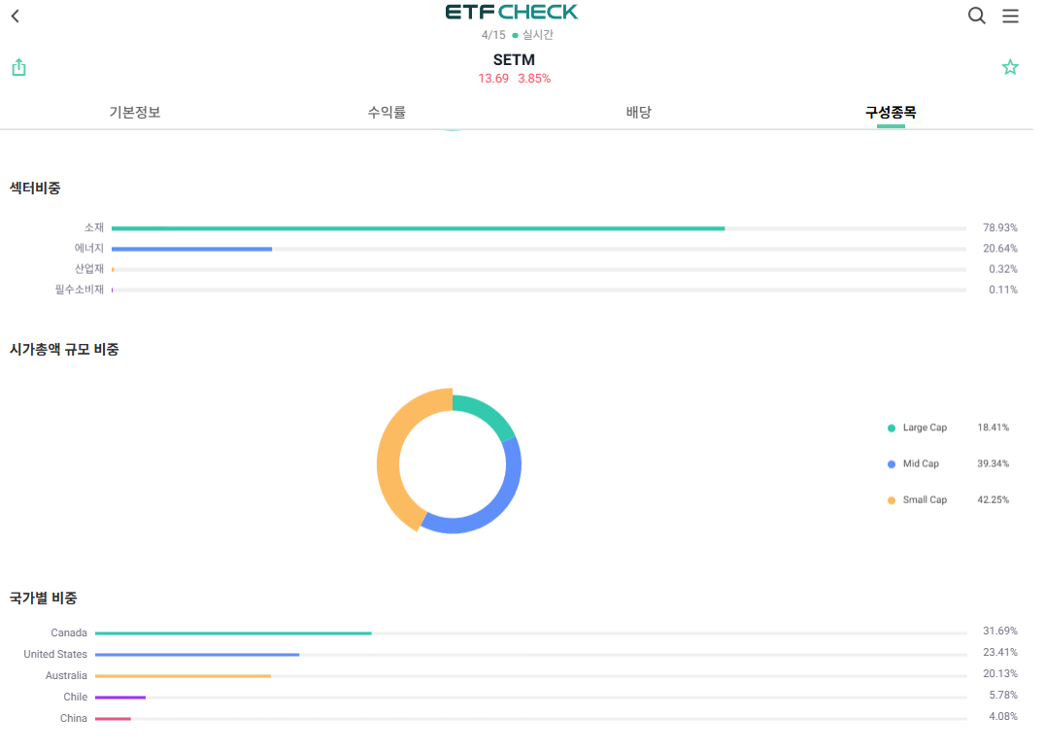
Task: Click the share icon
Action: [18, 67]
